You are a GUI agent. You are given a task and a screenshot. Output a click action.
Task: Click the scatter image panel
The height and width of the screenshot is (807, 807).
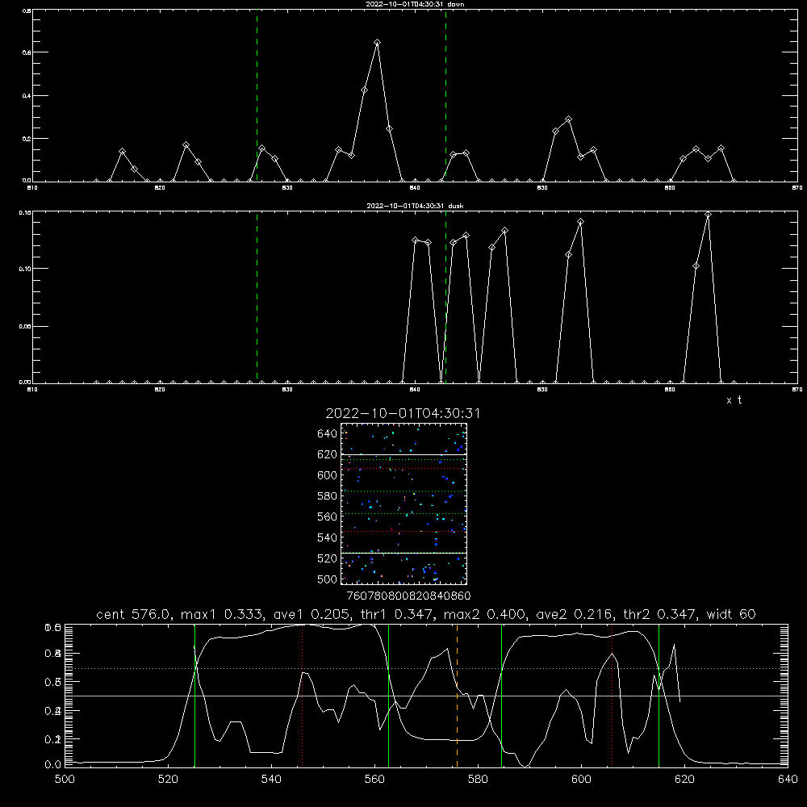pyautogui.click(x=403, y=504)
